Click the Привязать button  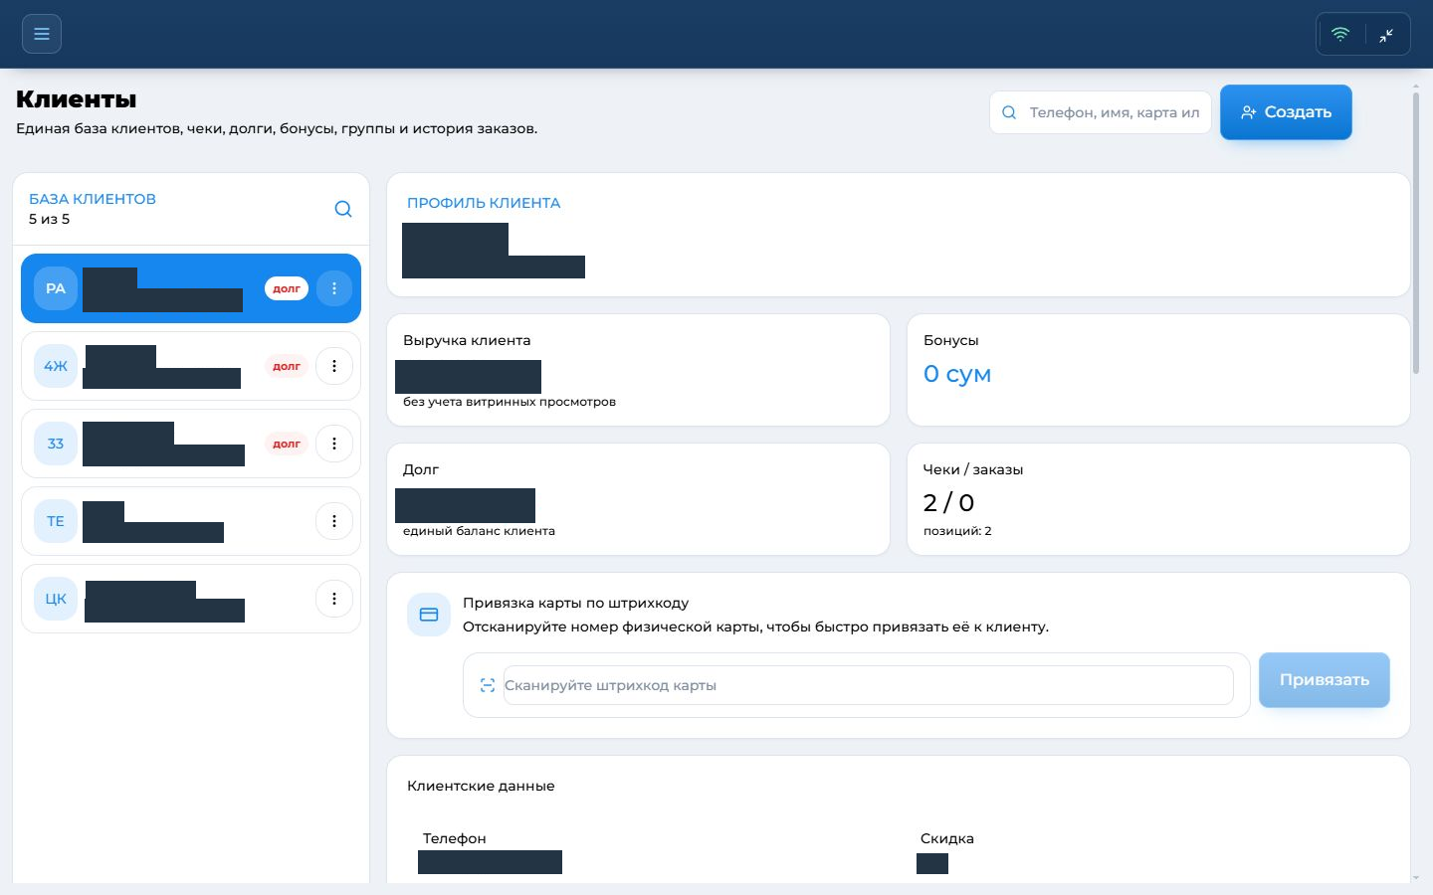pos(1325,680)
